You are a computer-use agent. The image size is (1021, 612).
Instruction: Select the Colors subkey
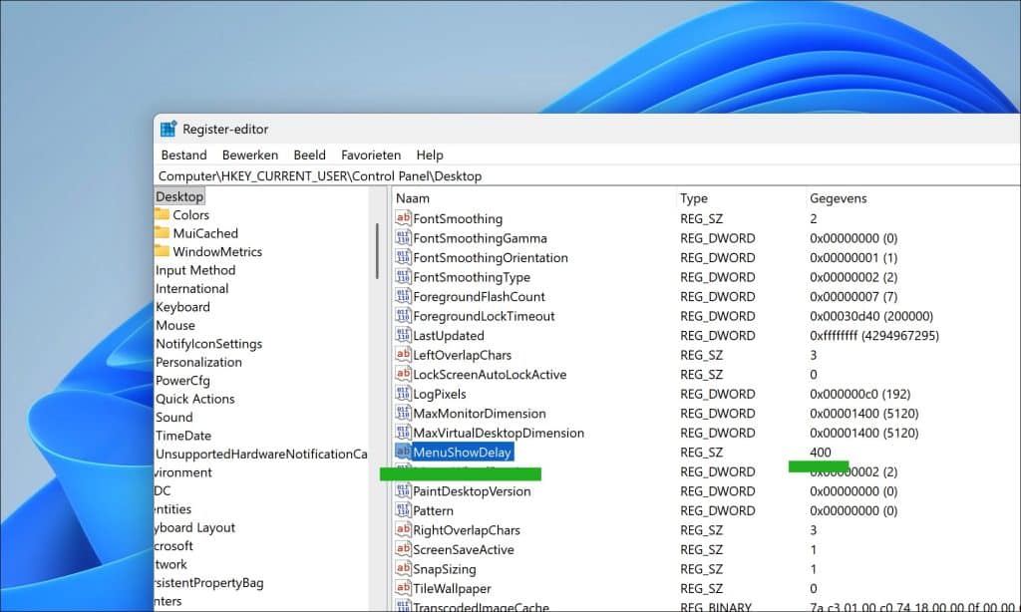tap(190, 215)
